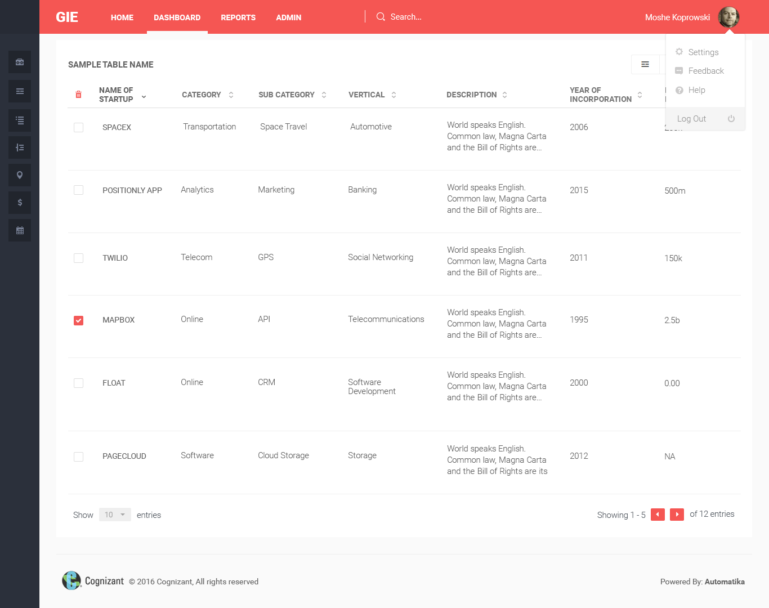Open the location pin sidebar icon
This screenshot has height=608, width=769.
tap(20, 175)
